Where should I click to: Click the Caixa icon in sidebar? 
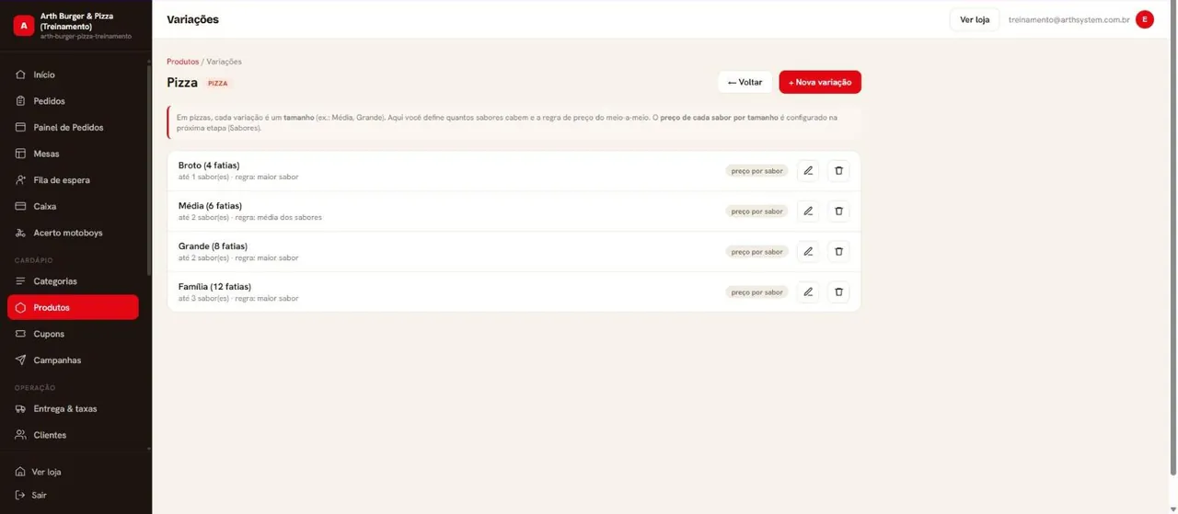(20, 207)
